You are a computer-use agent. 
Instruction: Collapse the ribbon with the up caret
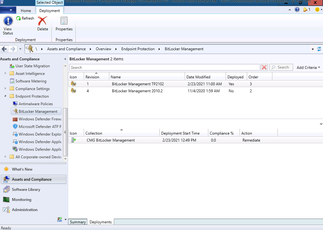[290, 10]
